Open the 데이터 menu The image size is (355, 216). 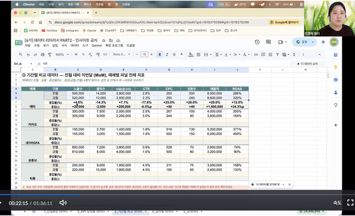click(75, 45)
